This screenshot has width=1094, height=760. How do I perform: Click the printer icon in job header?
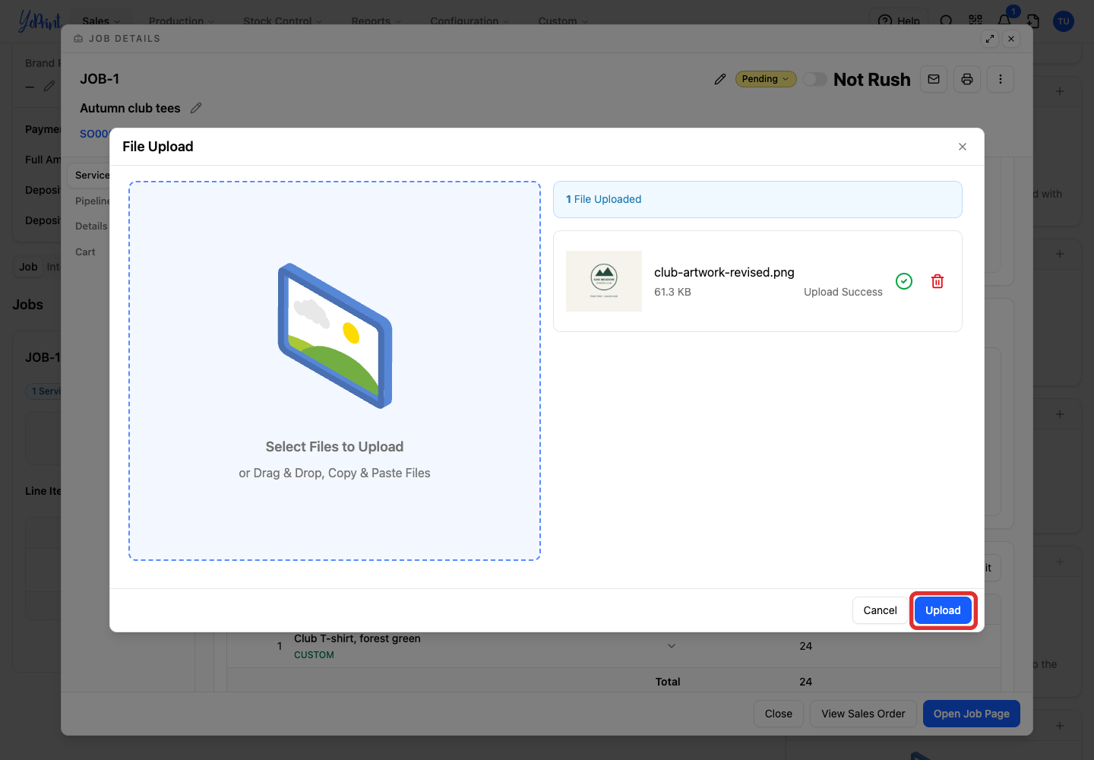[x=967, y=79]
